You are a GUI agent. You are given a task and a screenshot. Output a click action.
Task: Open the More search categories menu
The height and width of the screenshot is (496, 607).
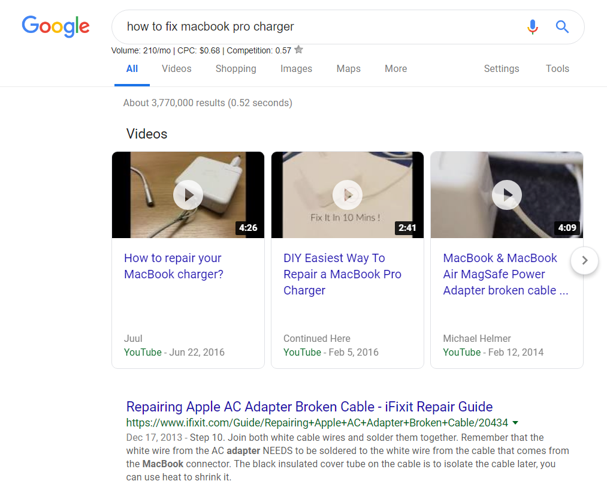pos(395,68)
